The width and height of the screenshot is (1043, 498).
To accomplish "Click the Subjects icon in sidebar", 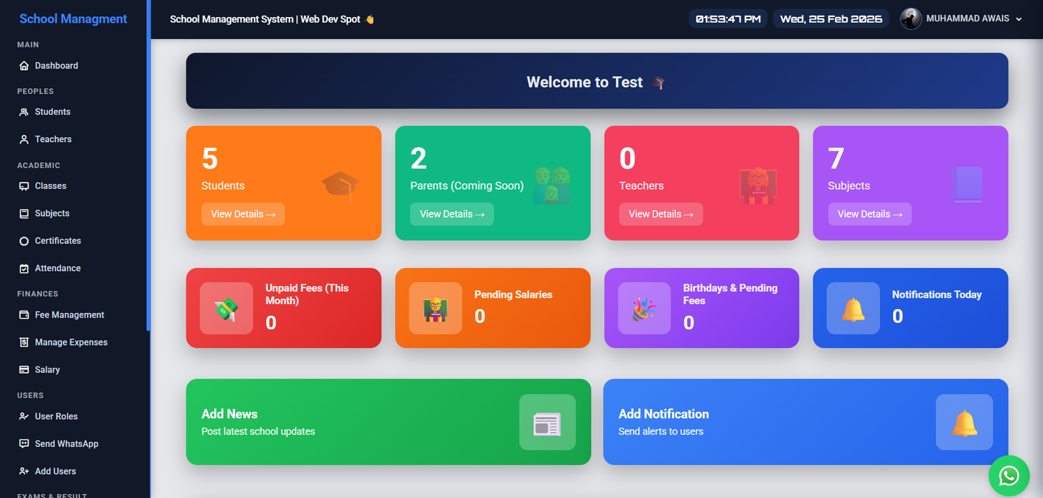I will coord(24,214).
